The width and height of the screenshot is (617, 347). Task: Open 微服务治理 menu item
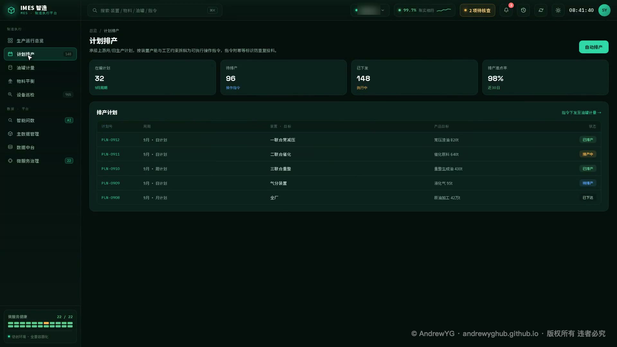click(40, 161)
